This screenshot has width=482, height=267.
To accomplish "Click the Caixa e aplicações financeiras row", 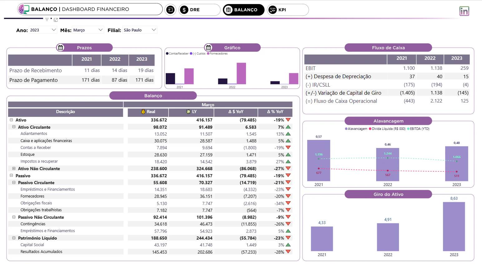I will click(150, 141).
